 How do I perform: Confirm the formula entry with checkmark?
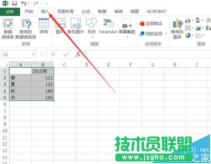(66, 54)
